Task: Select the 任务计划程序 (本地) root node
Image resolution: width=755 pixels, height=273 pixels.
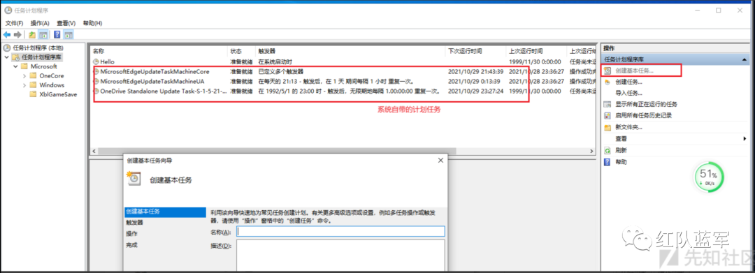Action: 38,48
